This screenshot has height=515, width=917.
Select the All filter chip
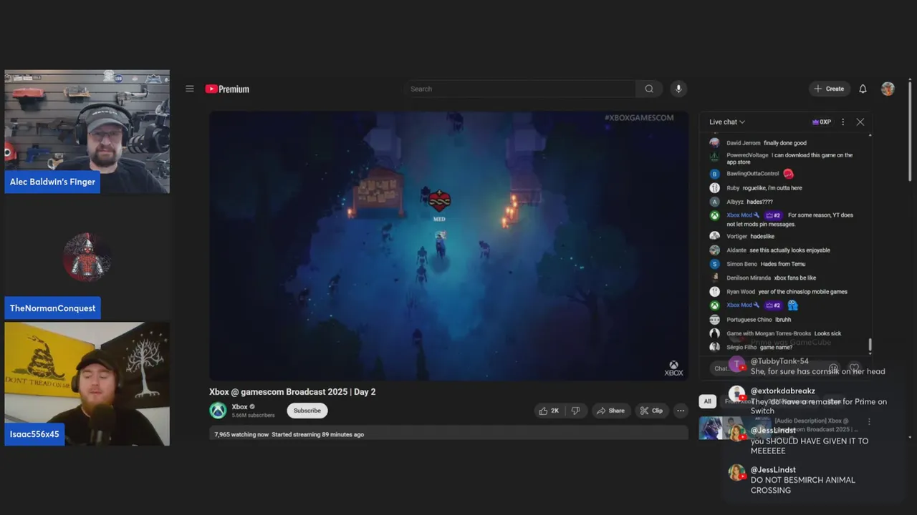click(x=707, y=401)
